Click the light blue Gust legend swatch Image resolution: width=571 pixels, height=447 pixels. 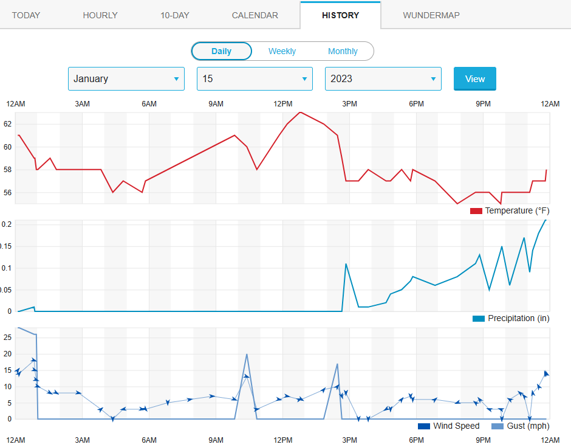click(497, 426)
